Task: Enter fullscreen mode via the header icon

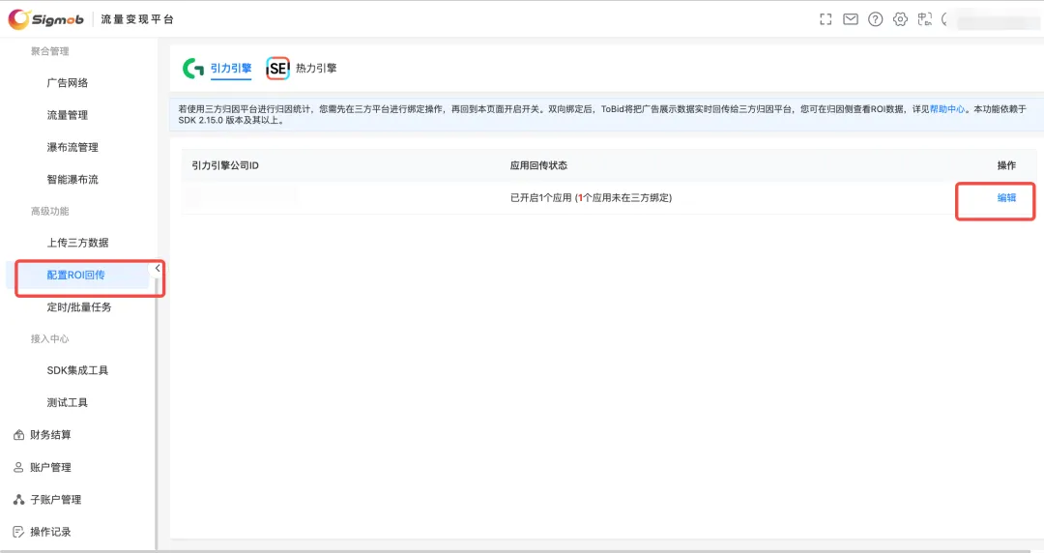Action: [826, 19]
